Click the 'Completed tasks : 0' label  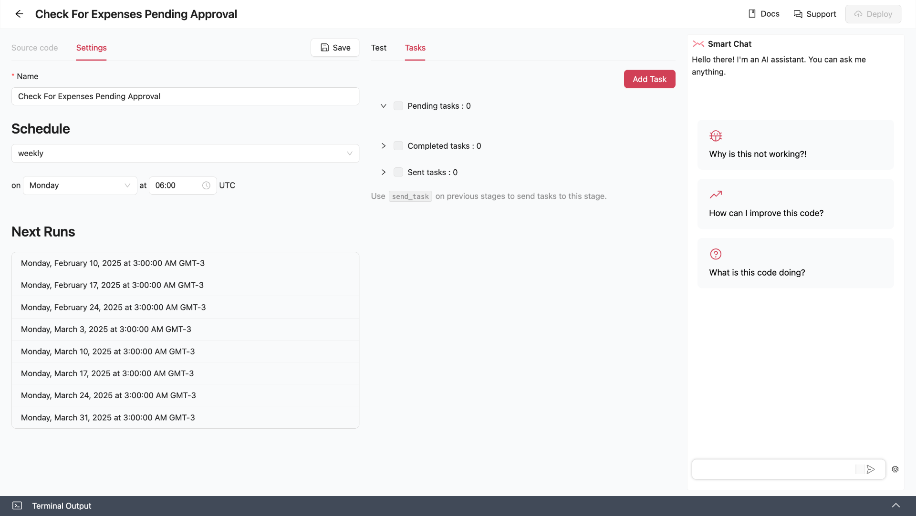click(x=444, y=146)
